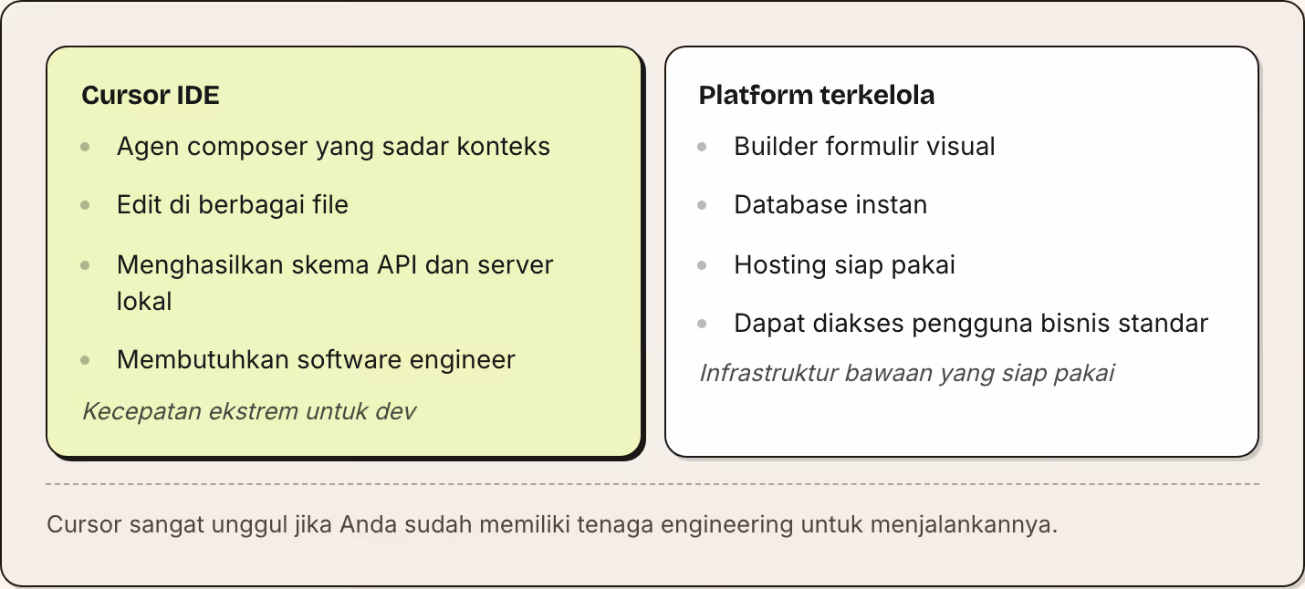
Task: Click the 'Platform terkelola' card heading
Action: [x=817, y=96]
